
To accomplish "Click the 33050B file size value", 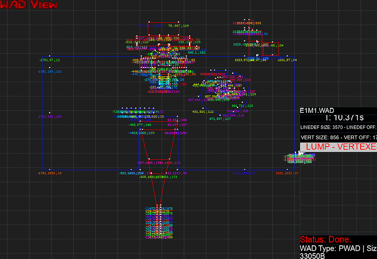I will 313,256.
